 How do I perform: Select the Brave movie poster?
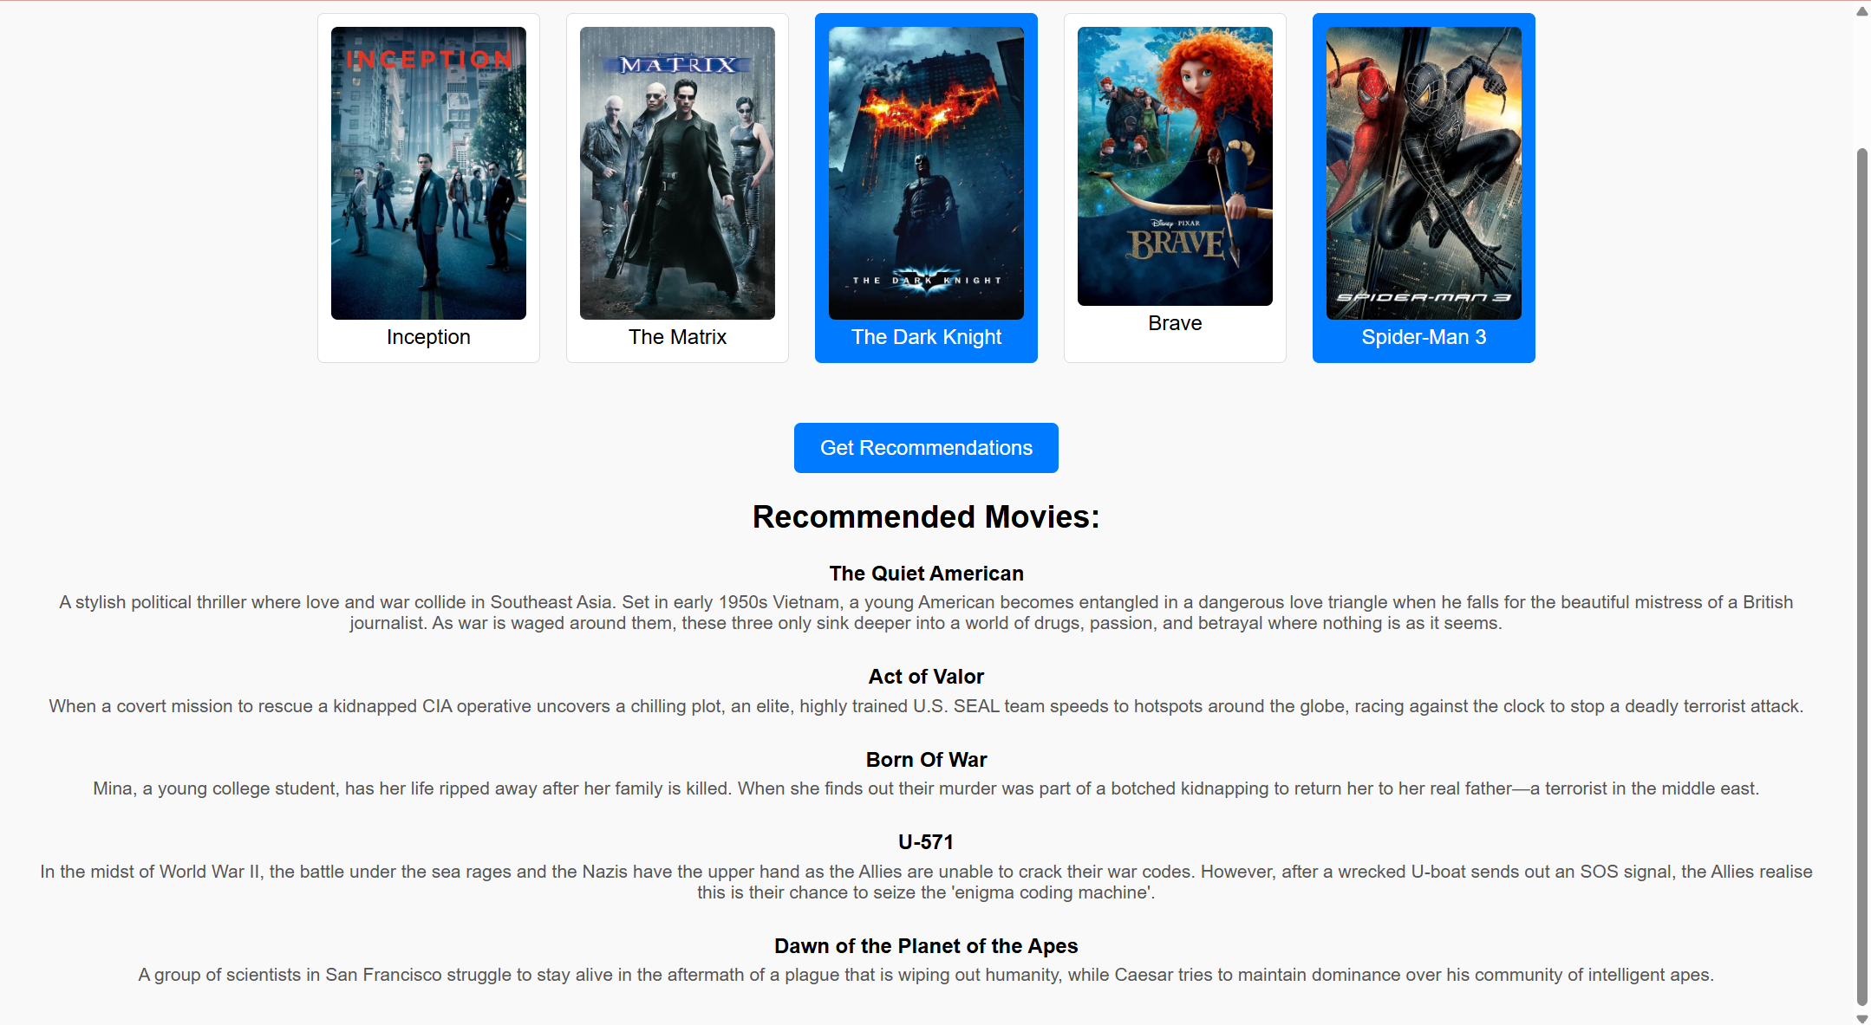tap(1175, 166)
